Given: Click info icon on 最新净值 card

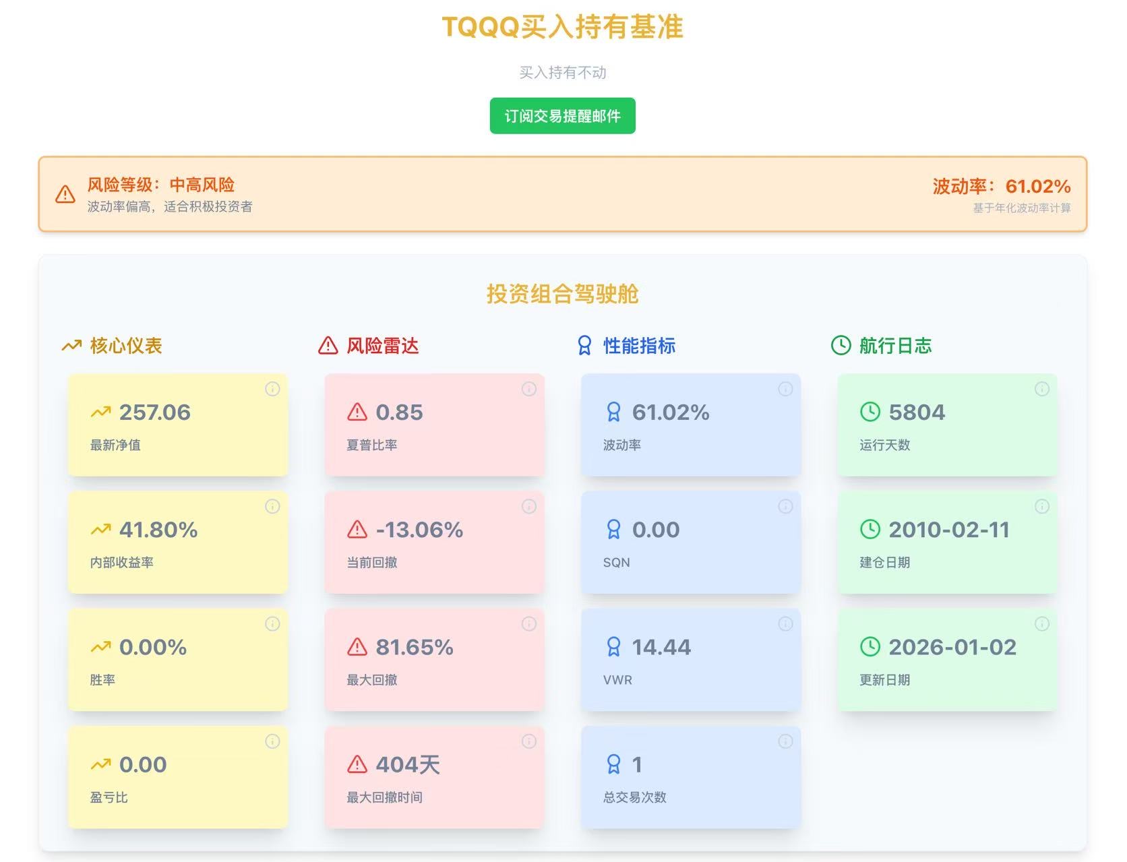Looking at the screenshot, I should pyautogui.click(x=272, y=389).
